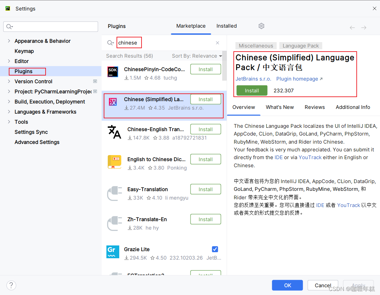
Task: Install Chinese (Simplified) from results list
Action: [205, 99]
